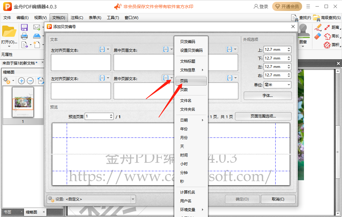Open macro menu for right-aligned footer text
The width and height of the screenshot is (342, 217).
pyautogui.click(x=232, y=78)
